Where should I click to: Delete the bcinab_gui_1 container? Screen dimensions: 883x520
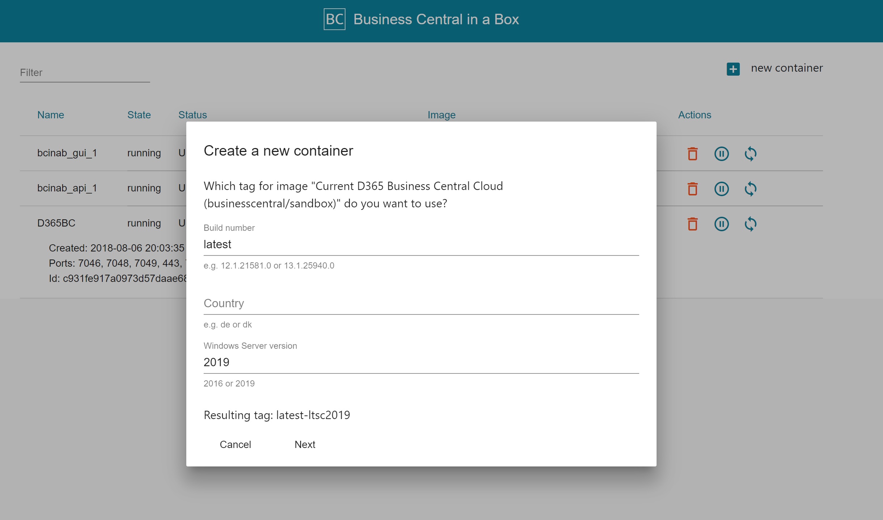click(692, 153)
